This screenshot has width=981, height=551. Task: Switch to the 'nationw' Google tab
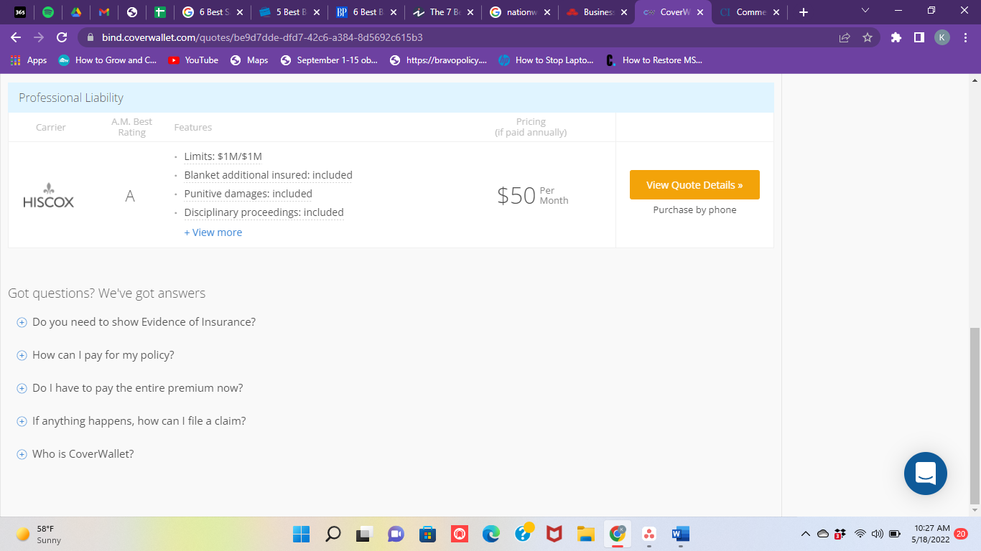click(x=520, y=12)
